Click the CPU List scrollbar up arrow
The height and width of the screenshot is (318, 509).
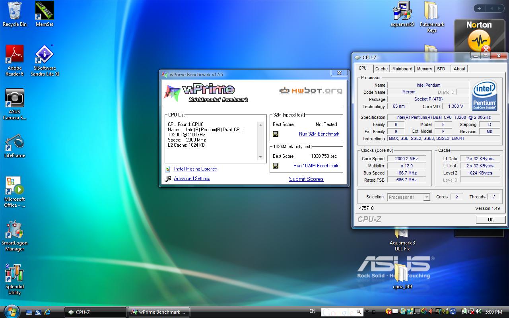pyautogui.click(x=260, y=125)
